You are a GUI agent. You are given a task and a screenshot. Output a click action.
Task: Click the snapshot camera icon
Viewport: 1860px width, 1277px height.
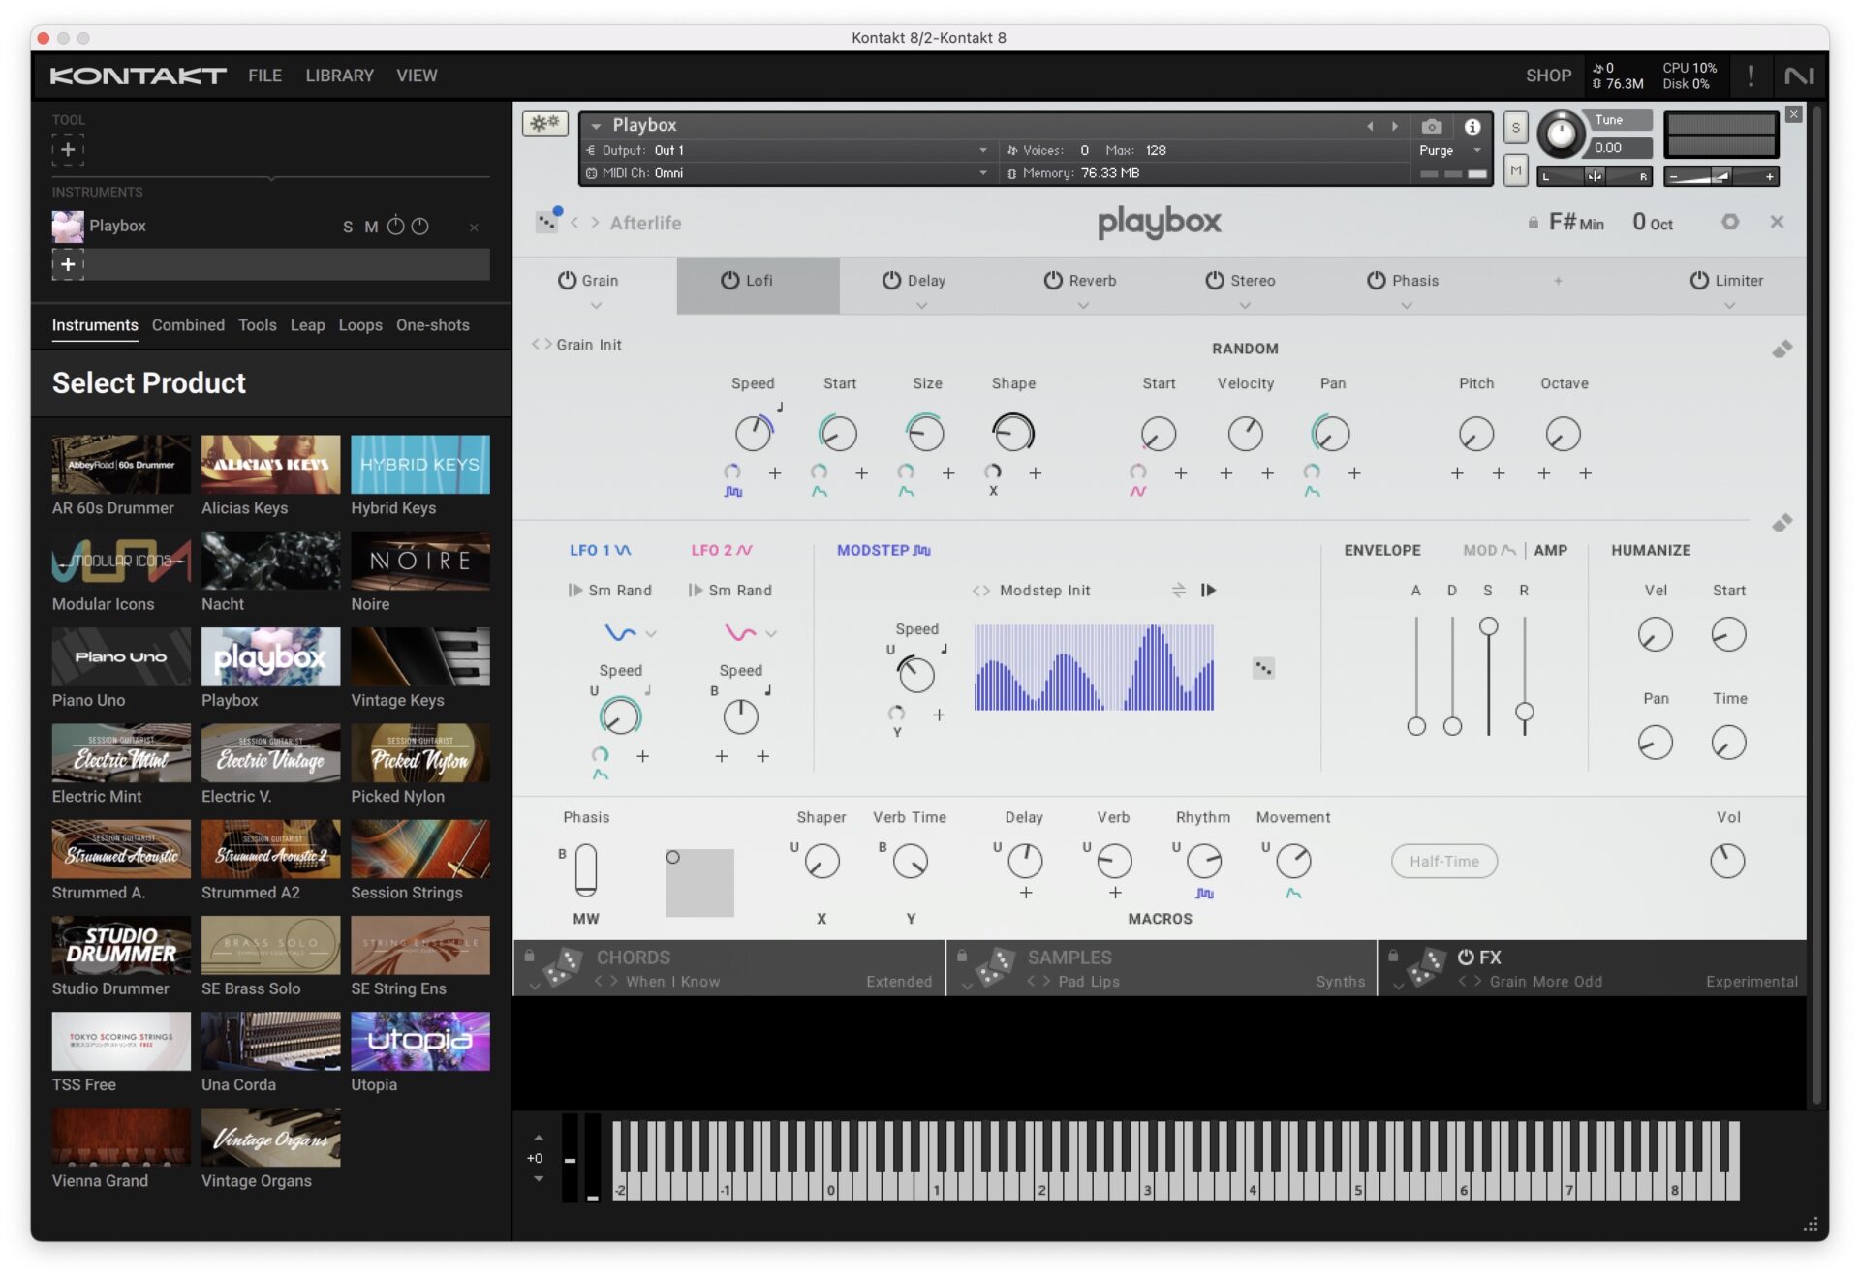[1430, 126]
